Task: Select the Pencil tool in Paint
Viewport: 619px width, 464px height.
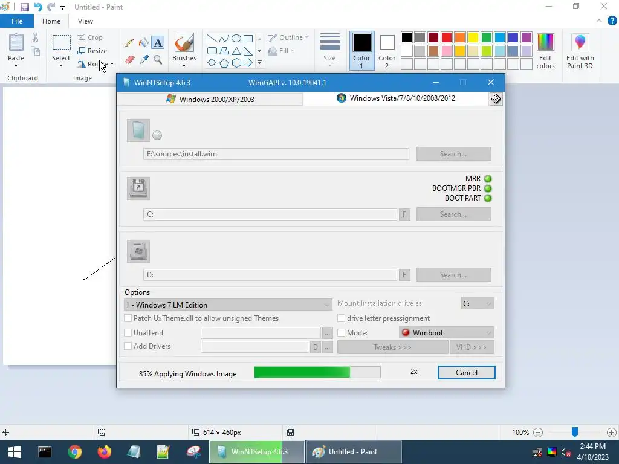Action: pos(129,43)
